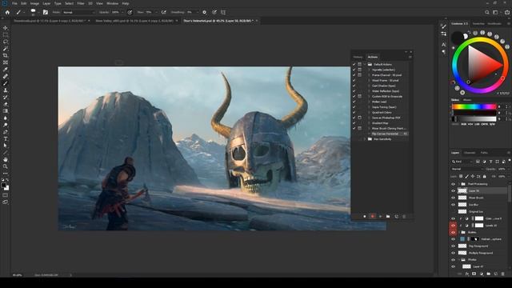Open the Image menu
The width and height of the screenshot is (512, 288).
[x=34, y=3]
